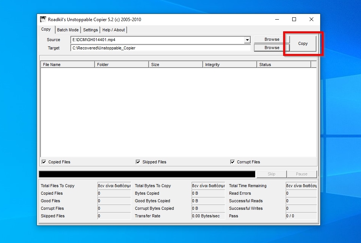Open the Help / About tab
Image resolution: width=361 pixels, height=243 pixels.
113,30
